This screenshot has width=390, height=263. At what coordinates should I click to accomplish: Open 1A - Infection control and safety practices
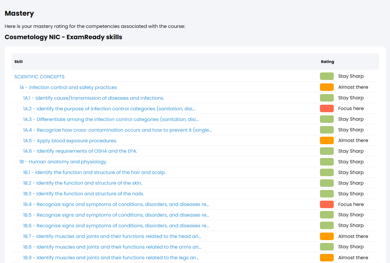(x=68, y=87)
